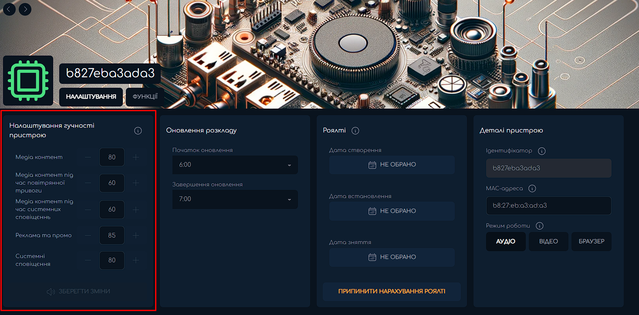Increase volume for Медіа контент під час повітряної тривоги
This screenshot has width=639, height=315.
[x=136, y=183]
